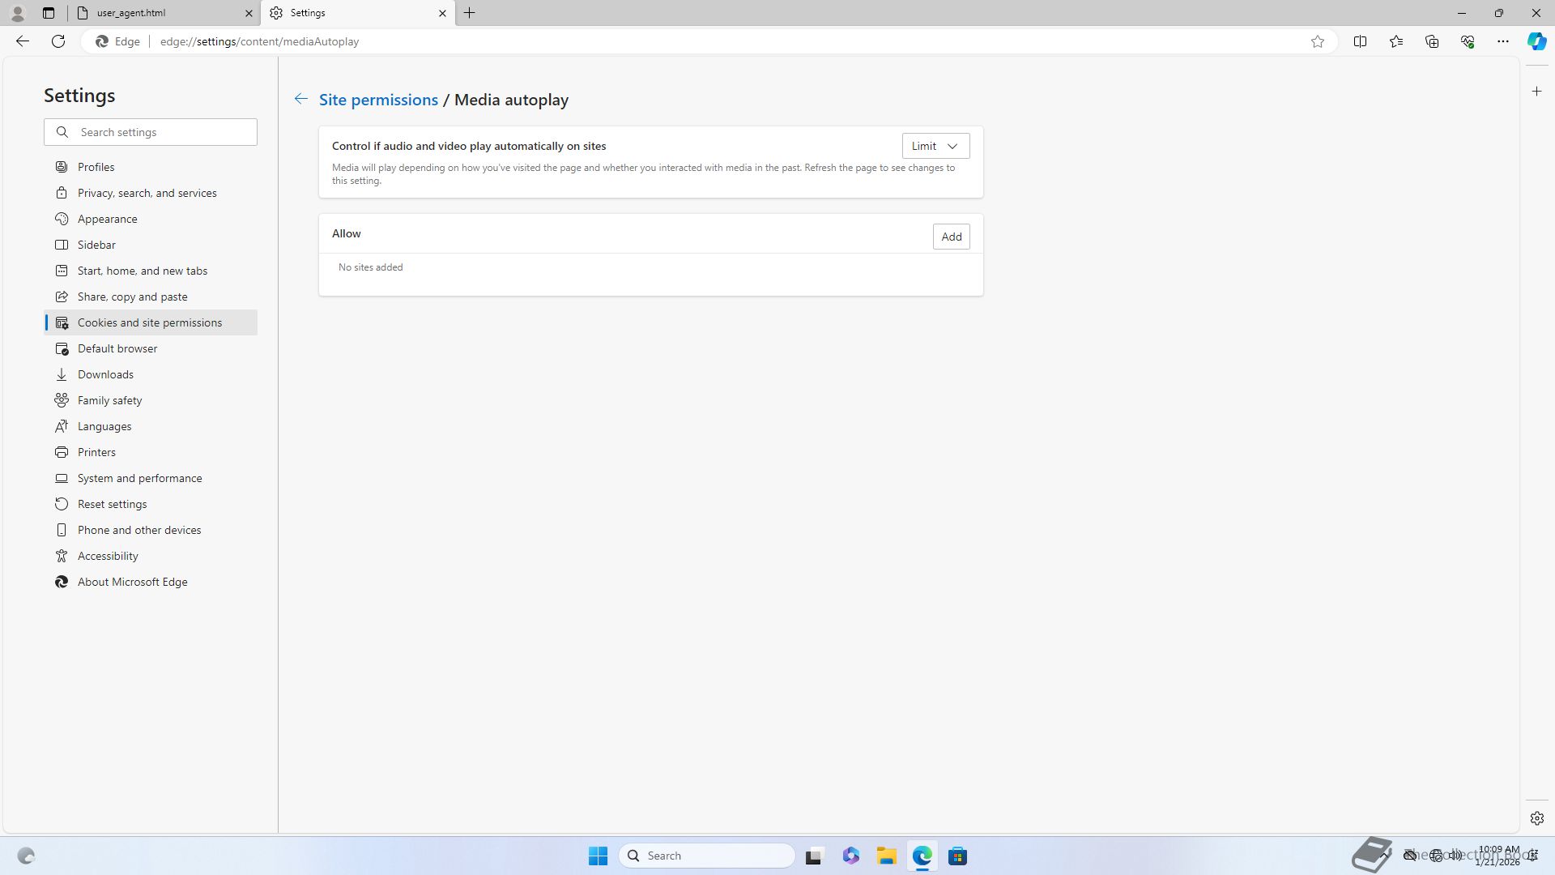Open the Collections toolbar icon
1555x875 pixels.
(1431, 41)
